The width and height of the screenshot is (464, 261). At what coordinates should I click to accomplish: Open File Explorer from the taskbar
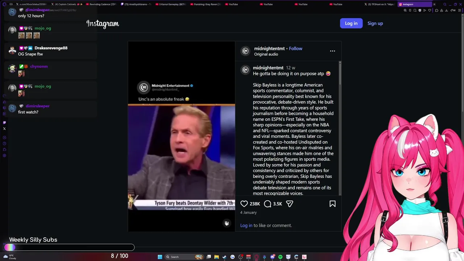click(x=216, y=257)
